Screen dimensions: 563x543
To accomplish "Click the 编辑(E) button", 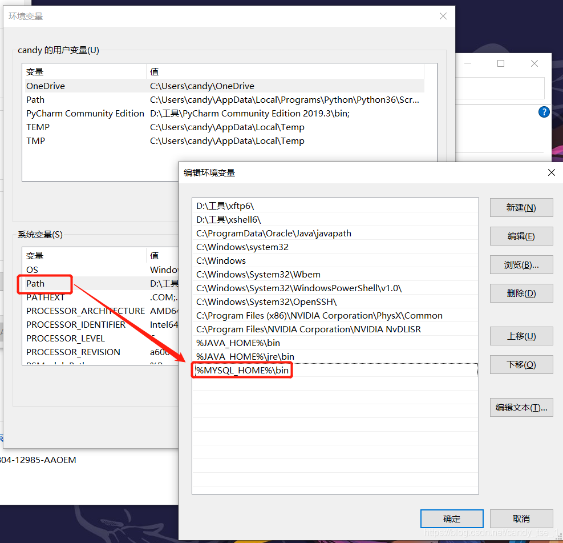I will [x=520, y=236].
